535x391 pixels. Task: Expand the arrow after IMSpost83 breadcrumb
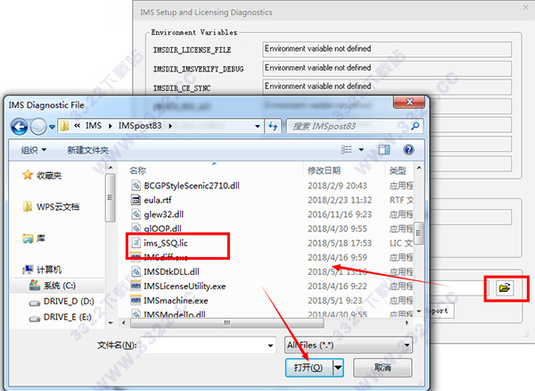coord(170,126)
